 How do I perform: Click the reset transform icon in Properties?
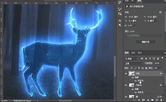coord(160,12)
